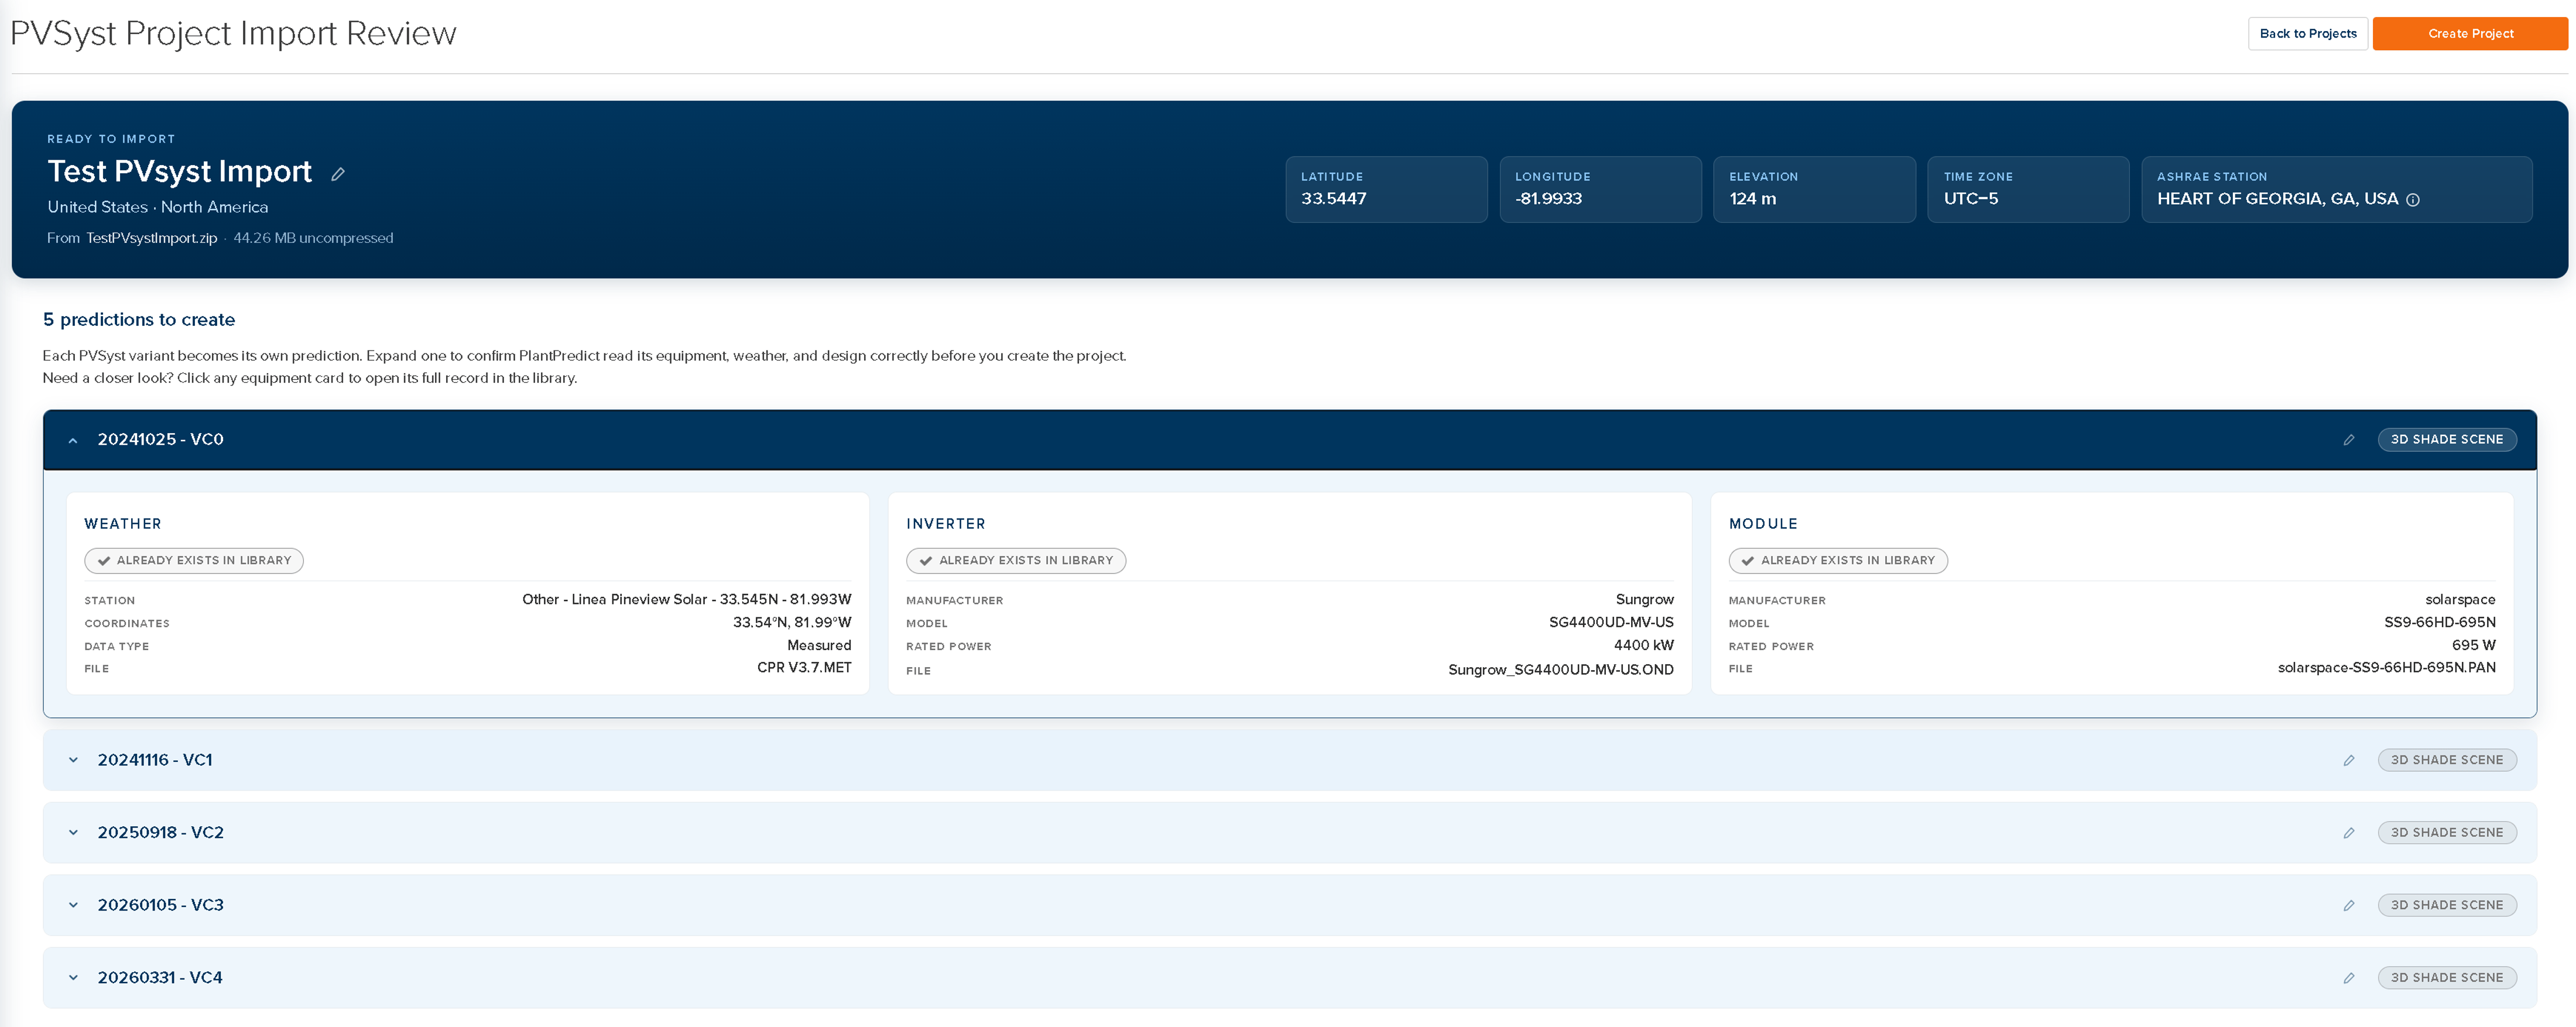The image size is (2576, 1027).
Task: Open the Weather equipment card
Action: (467, 593)
